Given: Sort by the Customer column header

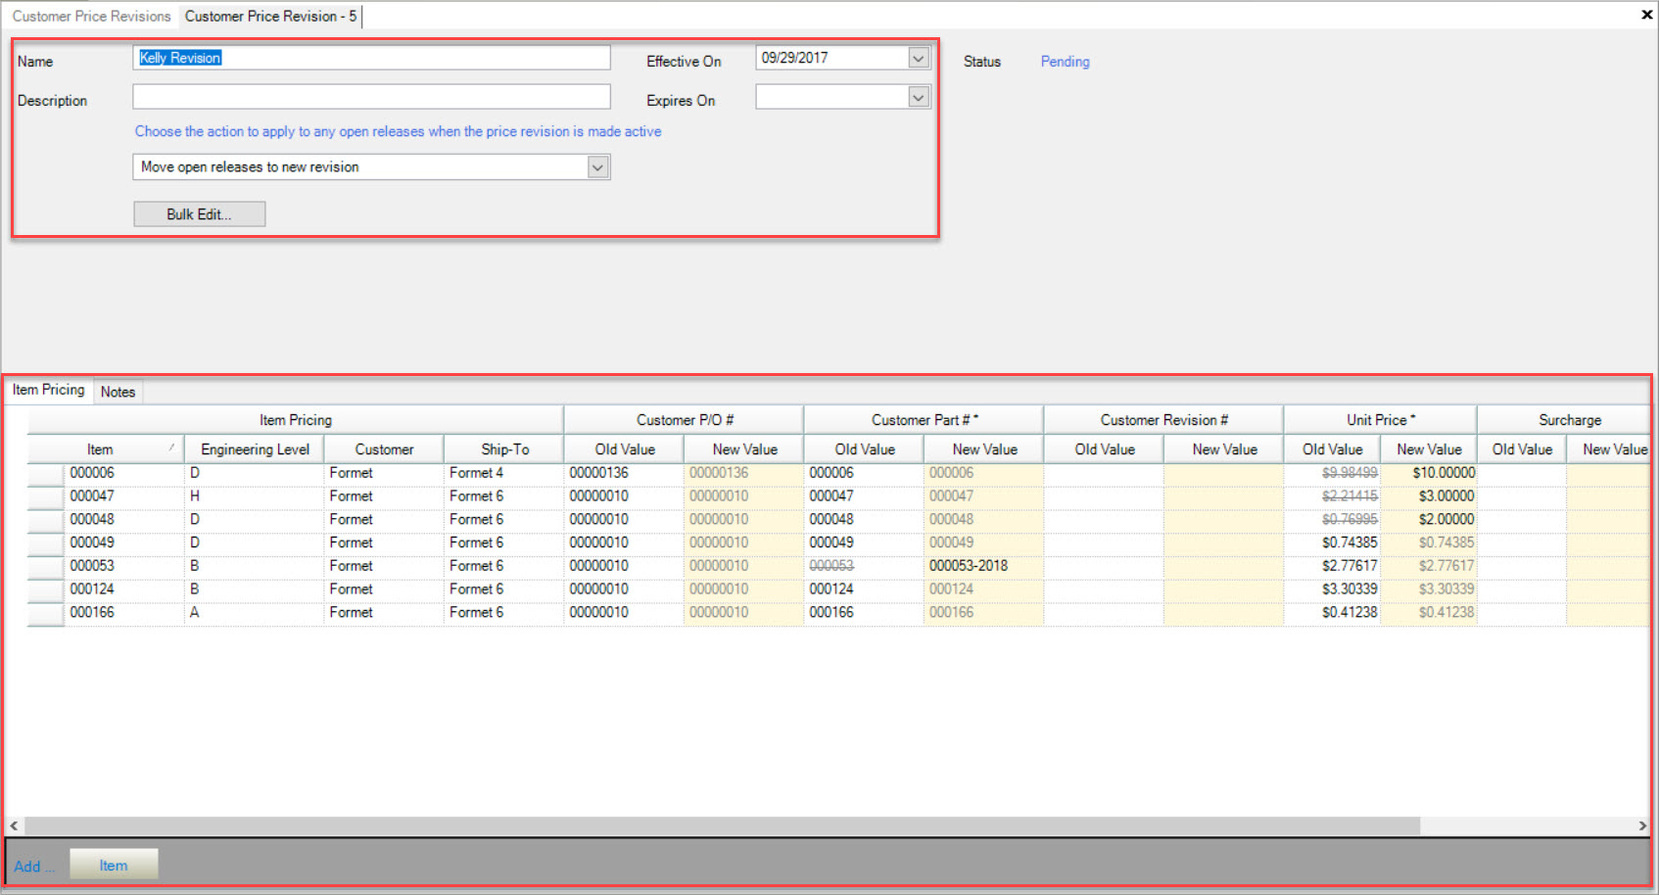Looking at the screenshot, I should coord(384,449).
